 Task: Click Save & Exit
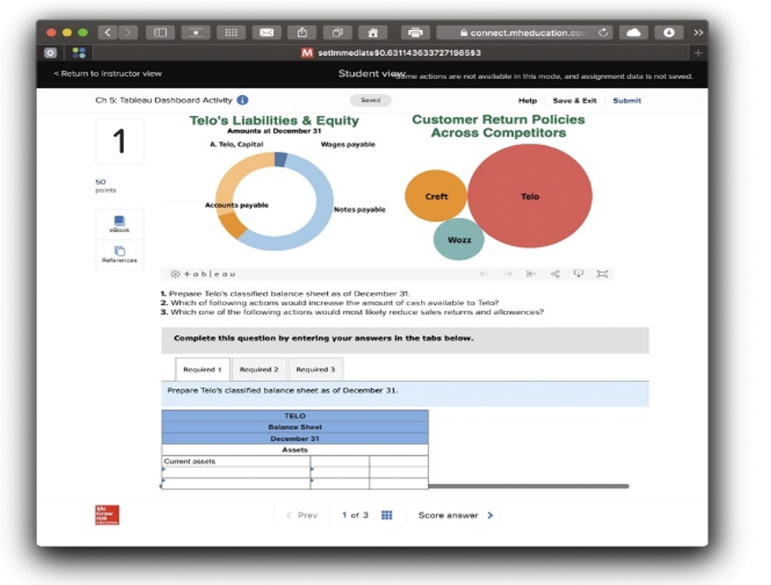[x=574, y=101]
